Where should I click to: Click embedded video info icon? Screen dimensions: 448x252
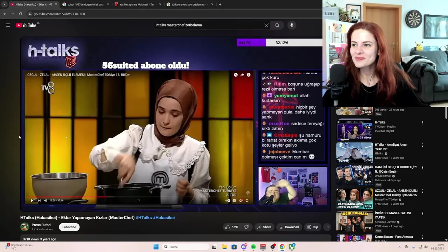pos(248,75)
